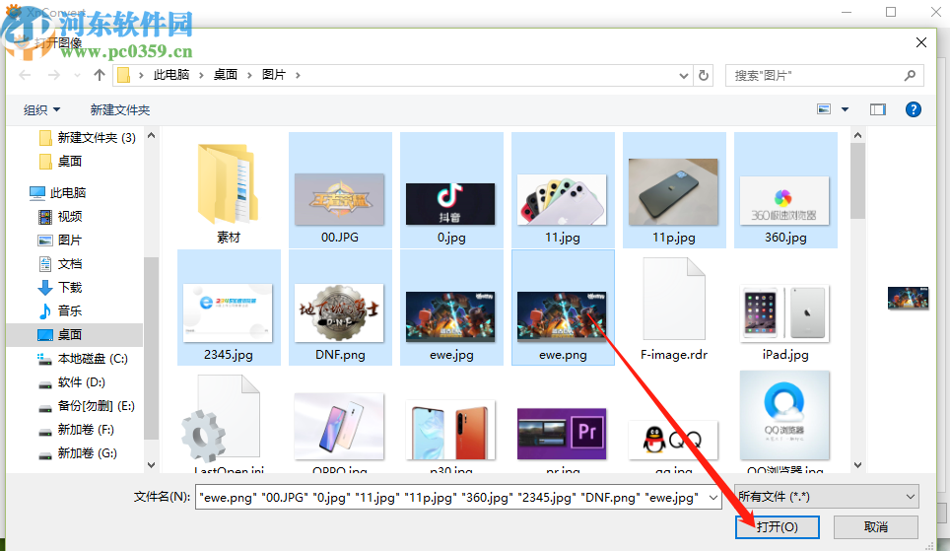950x551 pixels.
Task: Click the forward navigation arrow
Action: [54, 75]
